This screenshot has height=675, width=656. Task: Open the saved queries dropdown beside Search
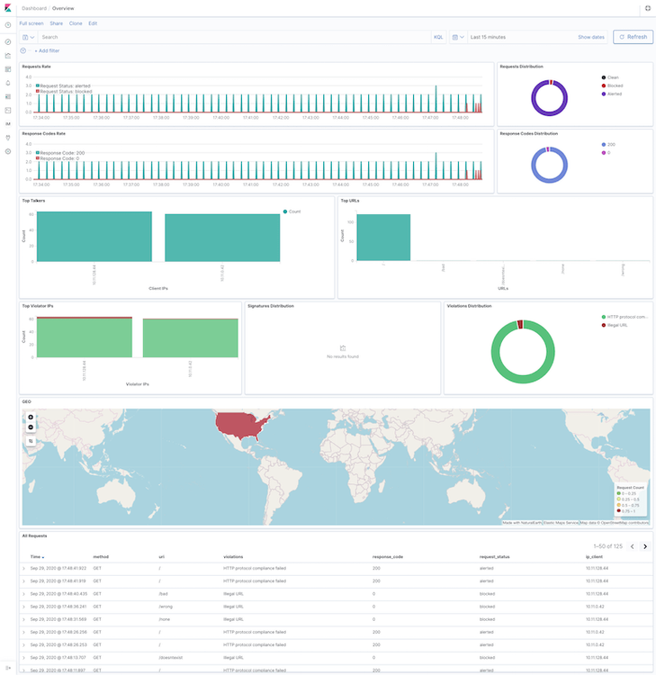pyautogui.click(x=28, y=37)
